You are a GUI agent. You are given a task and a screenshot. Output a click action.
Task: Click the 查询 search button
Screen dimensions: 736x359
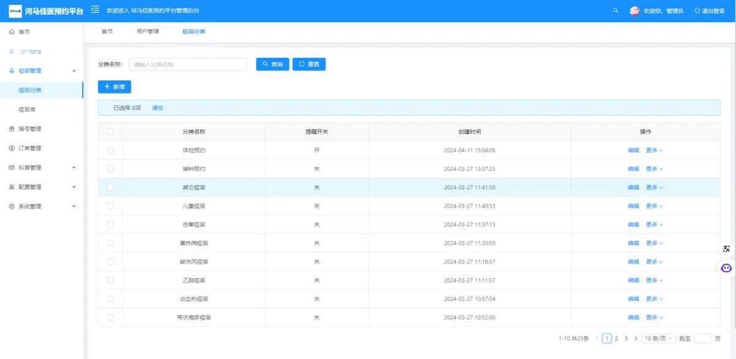point(272,64)
